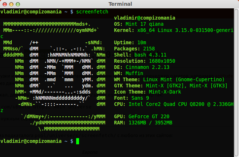The width and height of the screenshot is (239, 157).
Task: Click the 'OS: Mint 17 qiana' line
Action: pyautogui.click(x=139, y=24)
